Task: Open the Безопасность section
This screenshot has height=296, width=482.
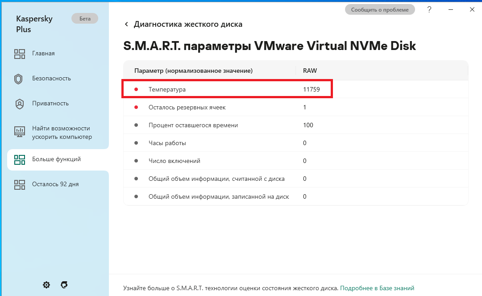Action: point(51,79)
